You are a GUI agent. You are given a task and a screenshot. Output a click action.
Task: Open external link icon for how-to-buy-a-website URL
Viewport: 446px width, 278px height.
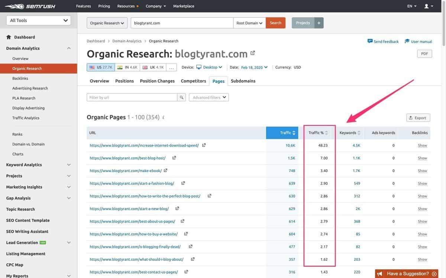tap(186, 234)
